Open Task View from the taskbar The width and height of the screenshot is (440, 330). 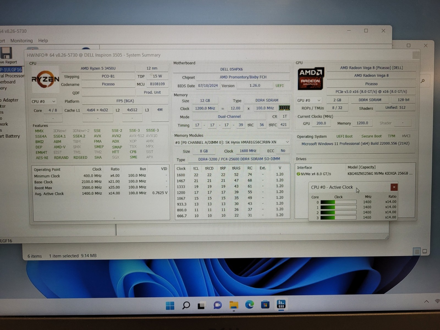tap(202, 305)
